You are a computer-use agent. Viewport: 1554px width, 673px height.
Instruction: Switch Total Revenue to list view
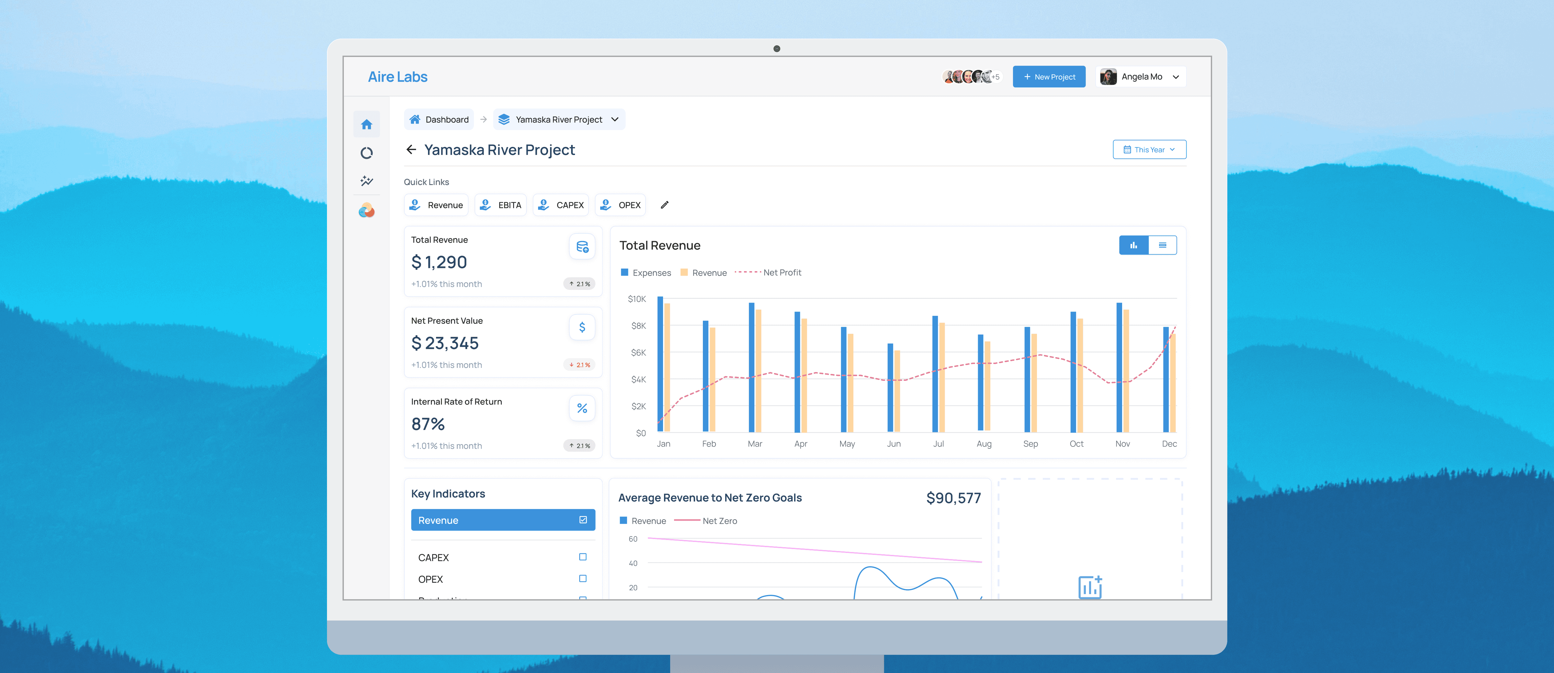click(x=1163, y=246)
